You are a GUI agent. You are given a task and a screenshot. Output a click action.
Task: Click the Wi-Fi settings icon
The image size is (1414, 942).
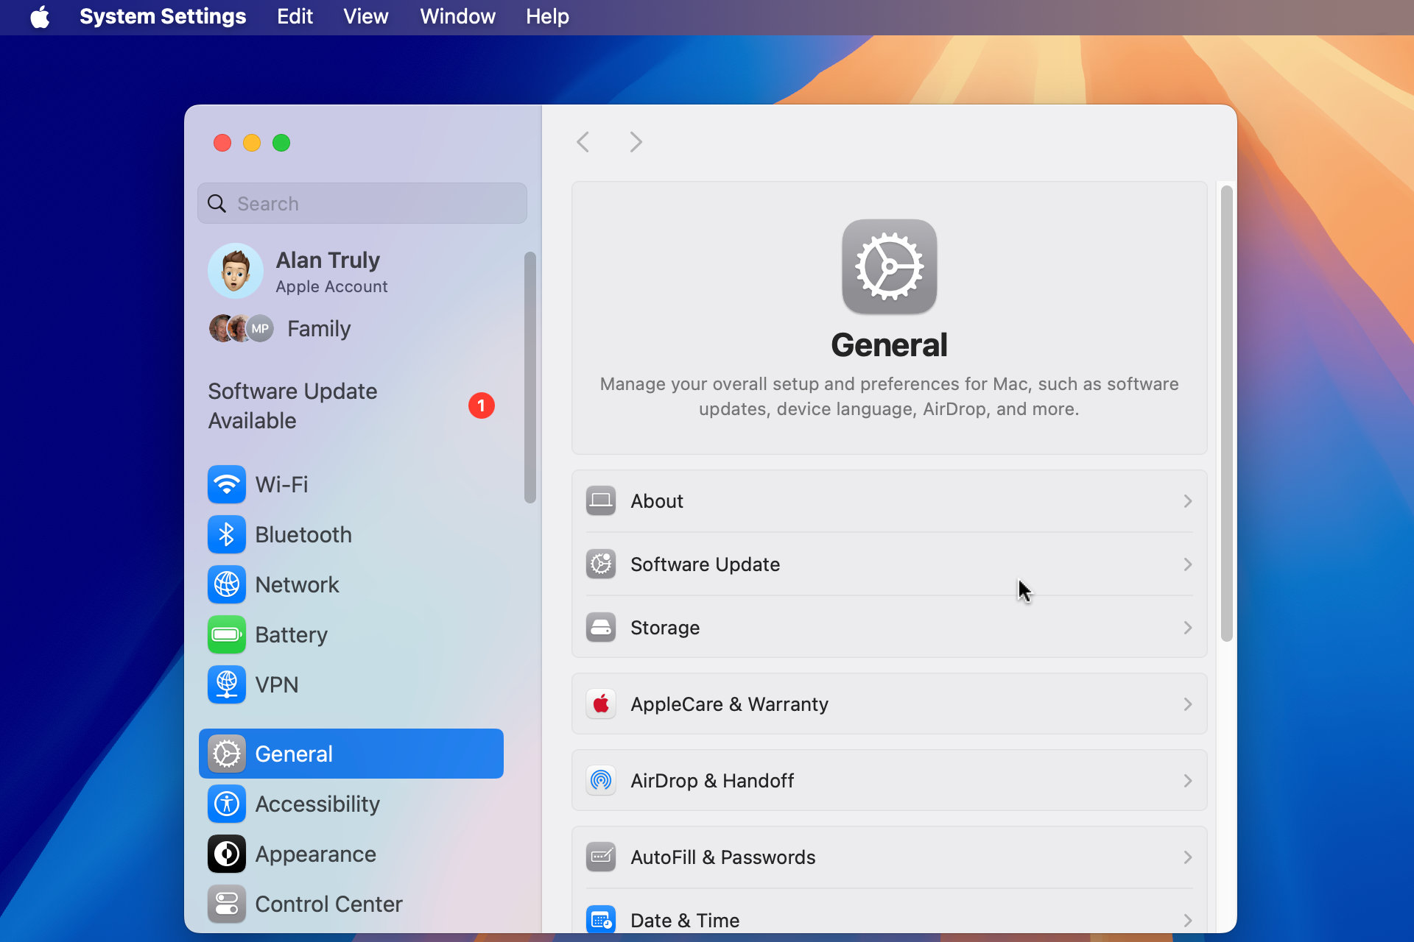tap(228, 483)
